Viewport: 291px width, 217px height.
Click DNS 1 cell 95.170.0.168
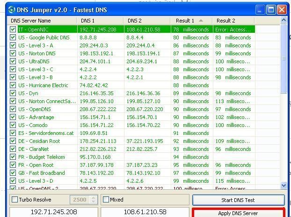click(x=95, y=157)
